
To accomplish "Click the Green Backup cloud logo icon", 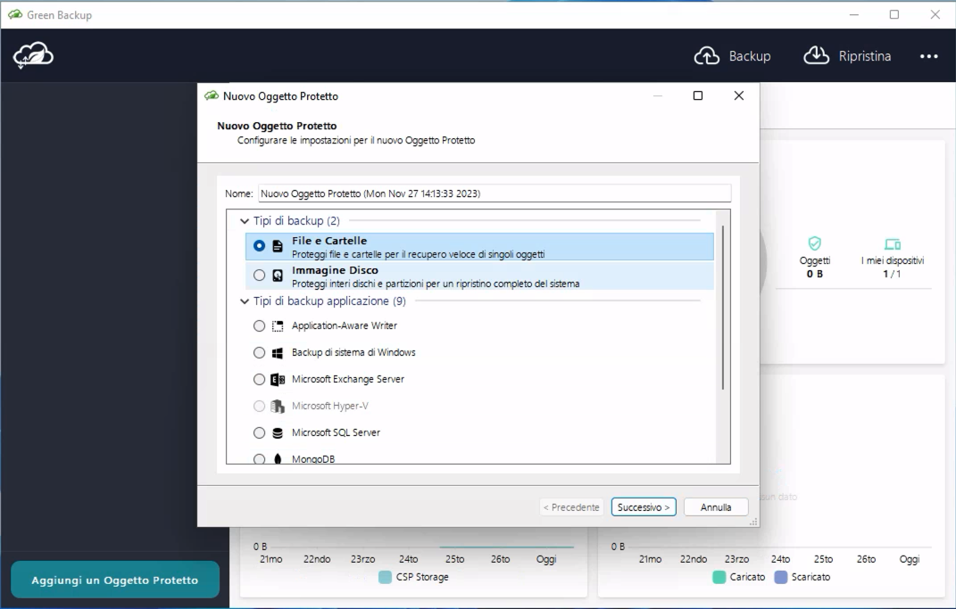I will tap(33, 56).
